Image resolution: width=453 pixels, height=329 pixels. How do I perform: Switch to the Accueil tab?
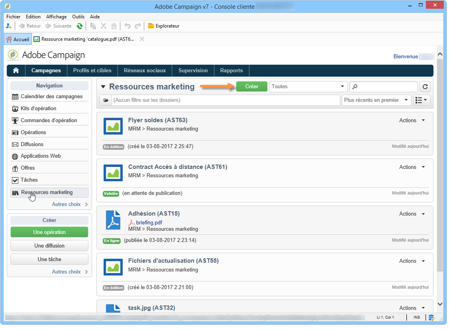(18, 40)
